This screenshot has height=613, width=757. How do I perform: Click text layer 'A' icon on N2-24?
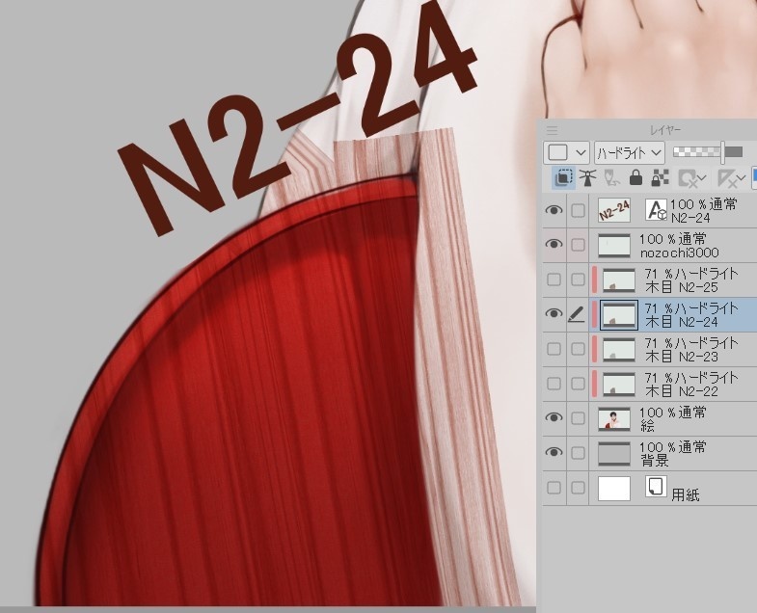coord(656,210)
